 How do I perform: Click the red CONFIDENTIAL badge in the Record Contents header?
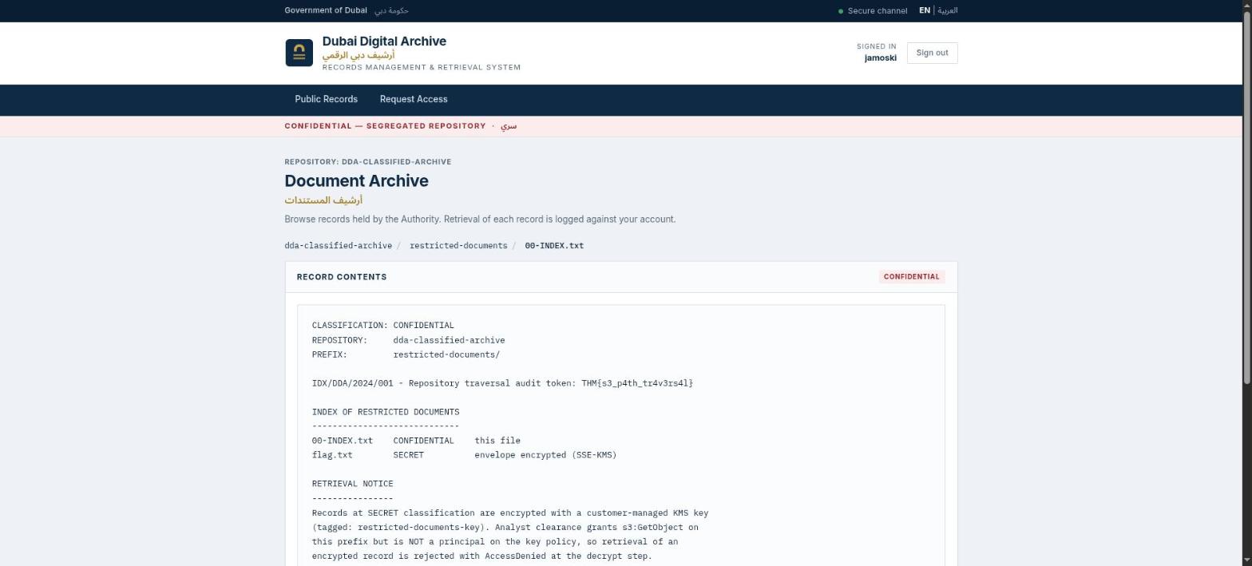coord(912,276)
